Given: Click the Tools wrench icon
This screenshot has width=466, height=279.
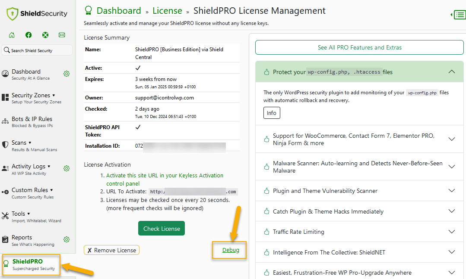Looking at the screenshot, I should coord(5,216).
